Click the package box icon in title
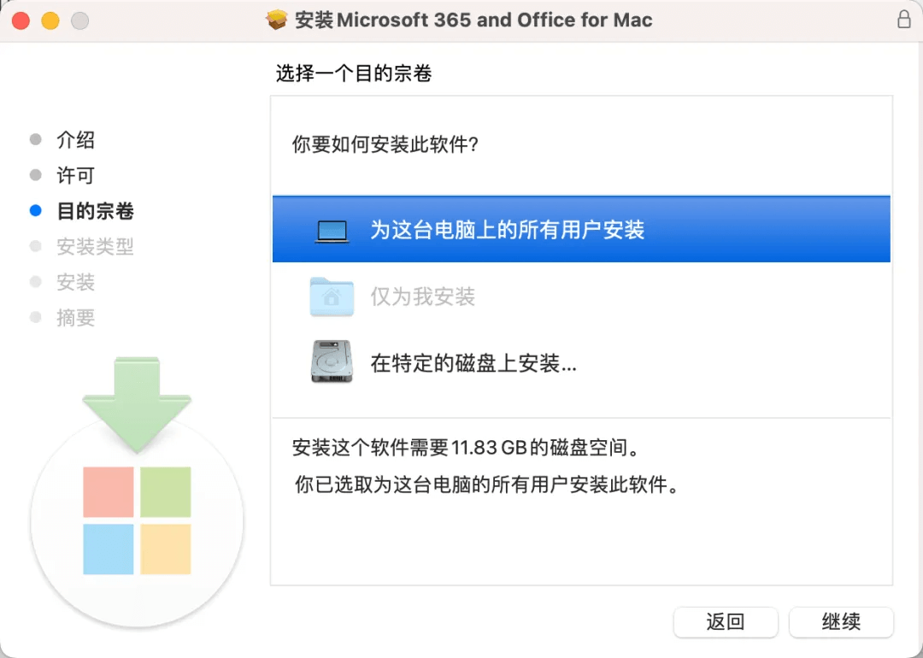The image size is (923, 658). (277, 20)
